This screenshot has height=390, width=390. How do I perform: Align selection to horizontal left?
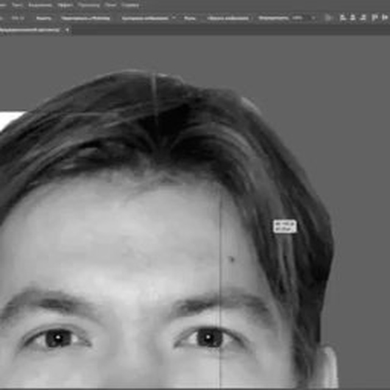point(342,18)
